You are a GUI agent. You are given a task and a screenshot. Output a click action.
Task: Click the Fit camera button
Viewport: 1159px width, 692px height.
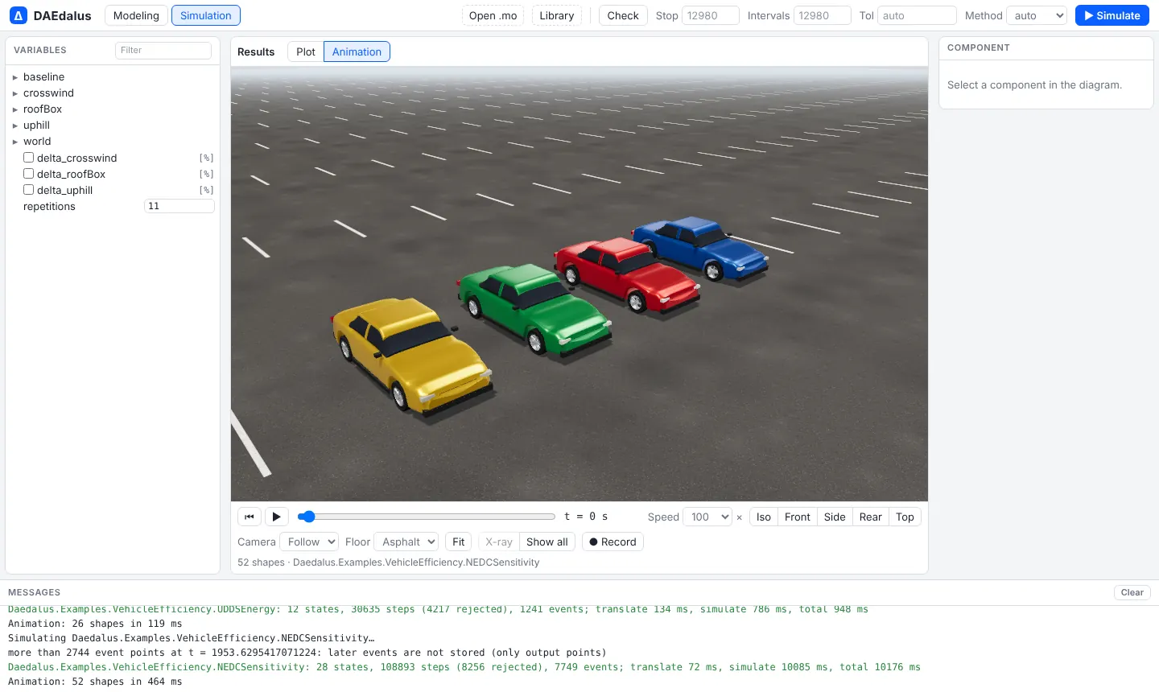coord(459,542)
